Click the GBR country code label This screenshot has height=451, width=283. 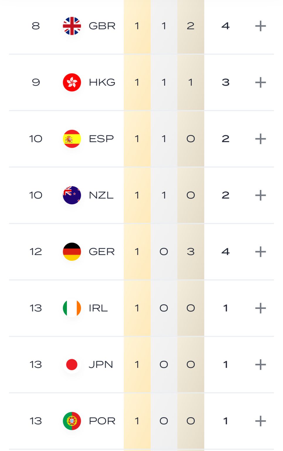coord(102,26)
